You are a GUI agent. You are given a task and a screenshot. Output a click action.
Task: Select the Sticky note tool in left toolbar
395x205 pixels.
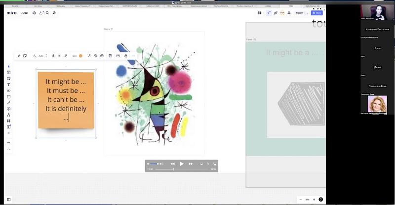[8, 79]
